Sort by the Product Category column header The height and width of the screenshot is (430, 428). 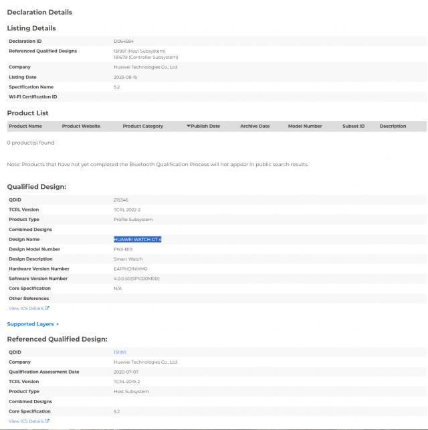click(142, 126)
